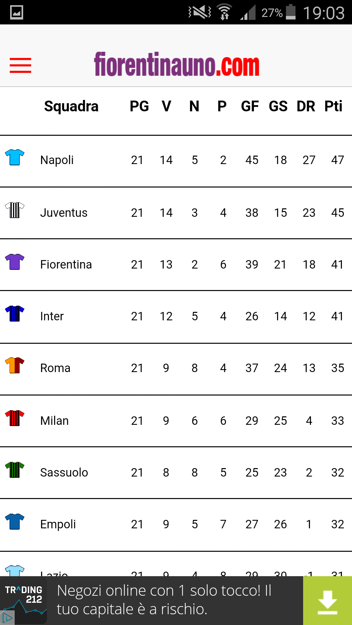Tap Milan's red-black striped jersey icon
The height and width of the screenshot is (625, 352).
point(15,418)
